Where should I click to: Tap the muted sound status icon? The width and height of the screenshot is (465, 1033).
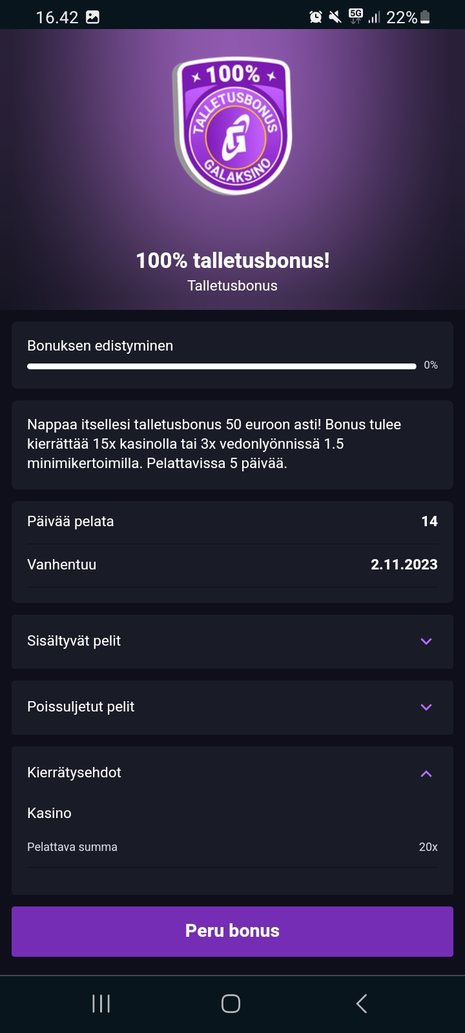coord(335,17)
